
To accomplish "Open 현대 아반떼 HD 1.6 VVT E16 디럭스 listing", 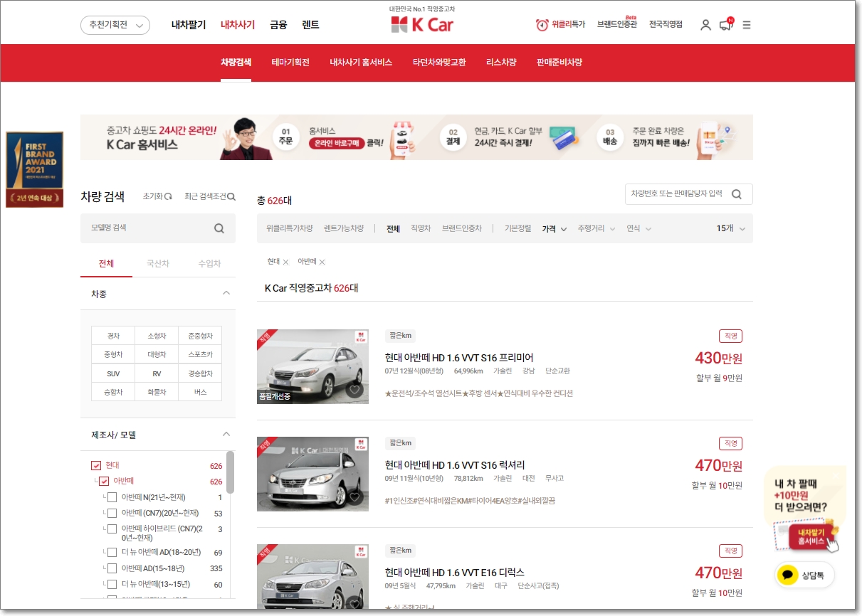I will pyautogui.click(x=454, y=573).
